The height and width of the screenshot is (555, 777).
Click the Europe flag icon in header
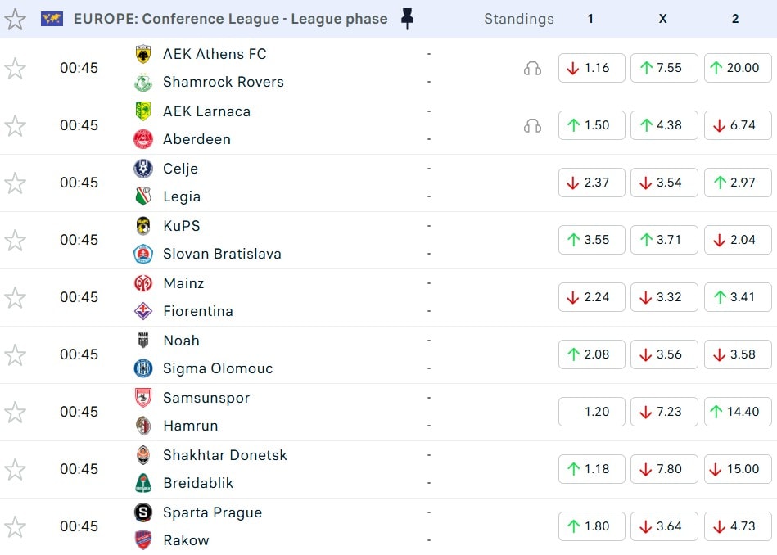pyautogui.click(x=52, y=19)
